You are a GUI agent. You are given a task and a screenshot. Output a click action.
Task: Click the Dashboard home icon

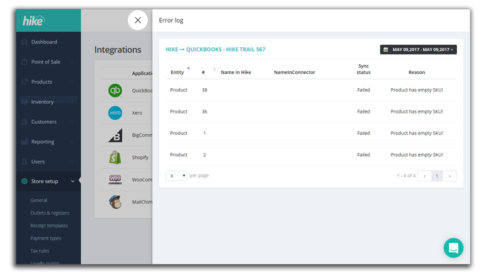25,42
